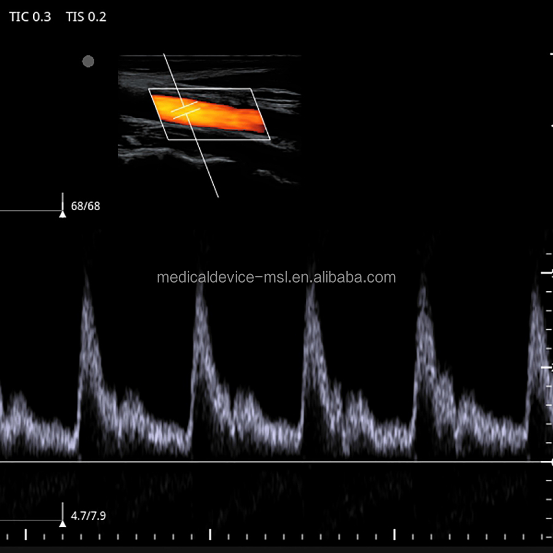Viewport: 553px width, 553px height.
Task: Click the 4.7/7.9 value label
Action: pos(88,516)
